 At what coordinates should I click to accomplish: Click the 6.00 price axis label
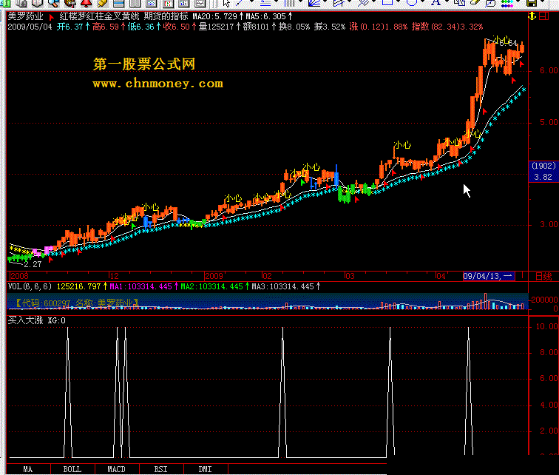(549, 70)
